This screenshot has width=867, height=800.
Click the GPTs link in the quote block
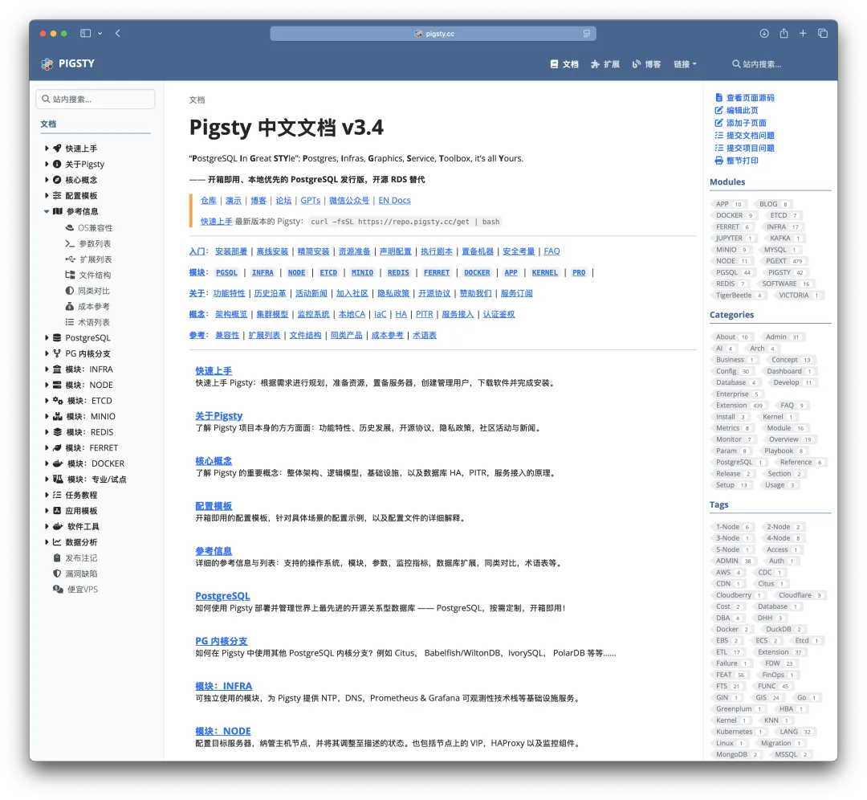[310, 200]
